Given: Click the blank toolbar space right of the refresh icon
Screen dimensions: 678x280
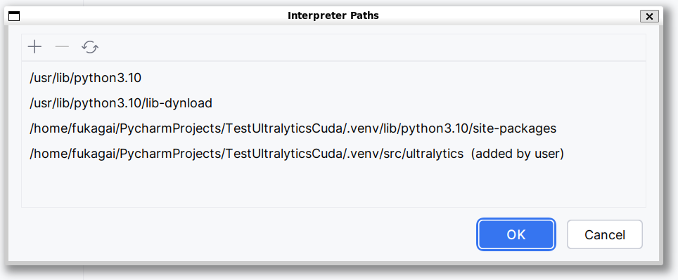Looking at the screenshot, I should [372, 47].
